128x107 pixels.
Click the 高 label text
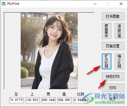point(64,94)
